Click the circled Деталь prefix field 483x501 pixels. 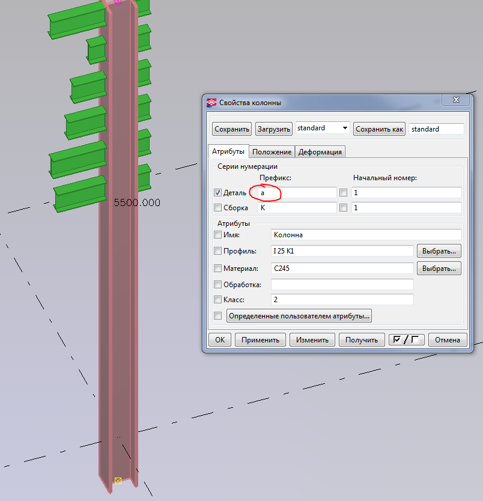coord(297,193)
